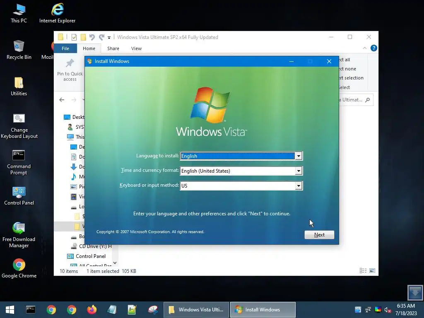The width and height of the screenshot is (424, 318).
Task: Launch Internet Explorer from desktop
Action: (57, 14)
